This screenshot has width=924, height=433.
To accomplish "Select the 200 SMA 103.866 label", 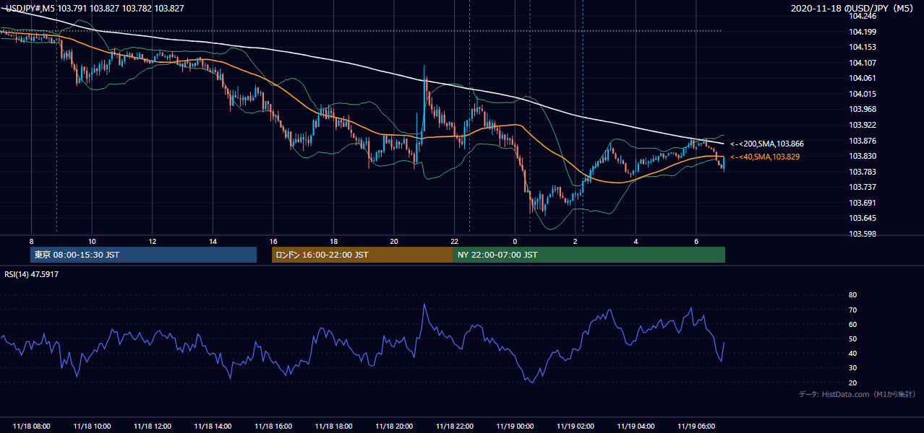I will pyautogui.click(x=766, y=144).
